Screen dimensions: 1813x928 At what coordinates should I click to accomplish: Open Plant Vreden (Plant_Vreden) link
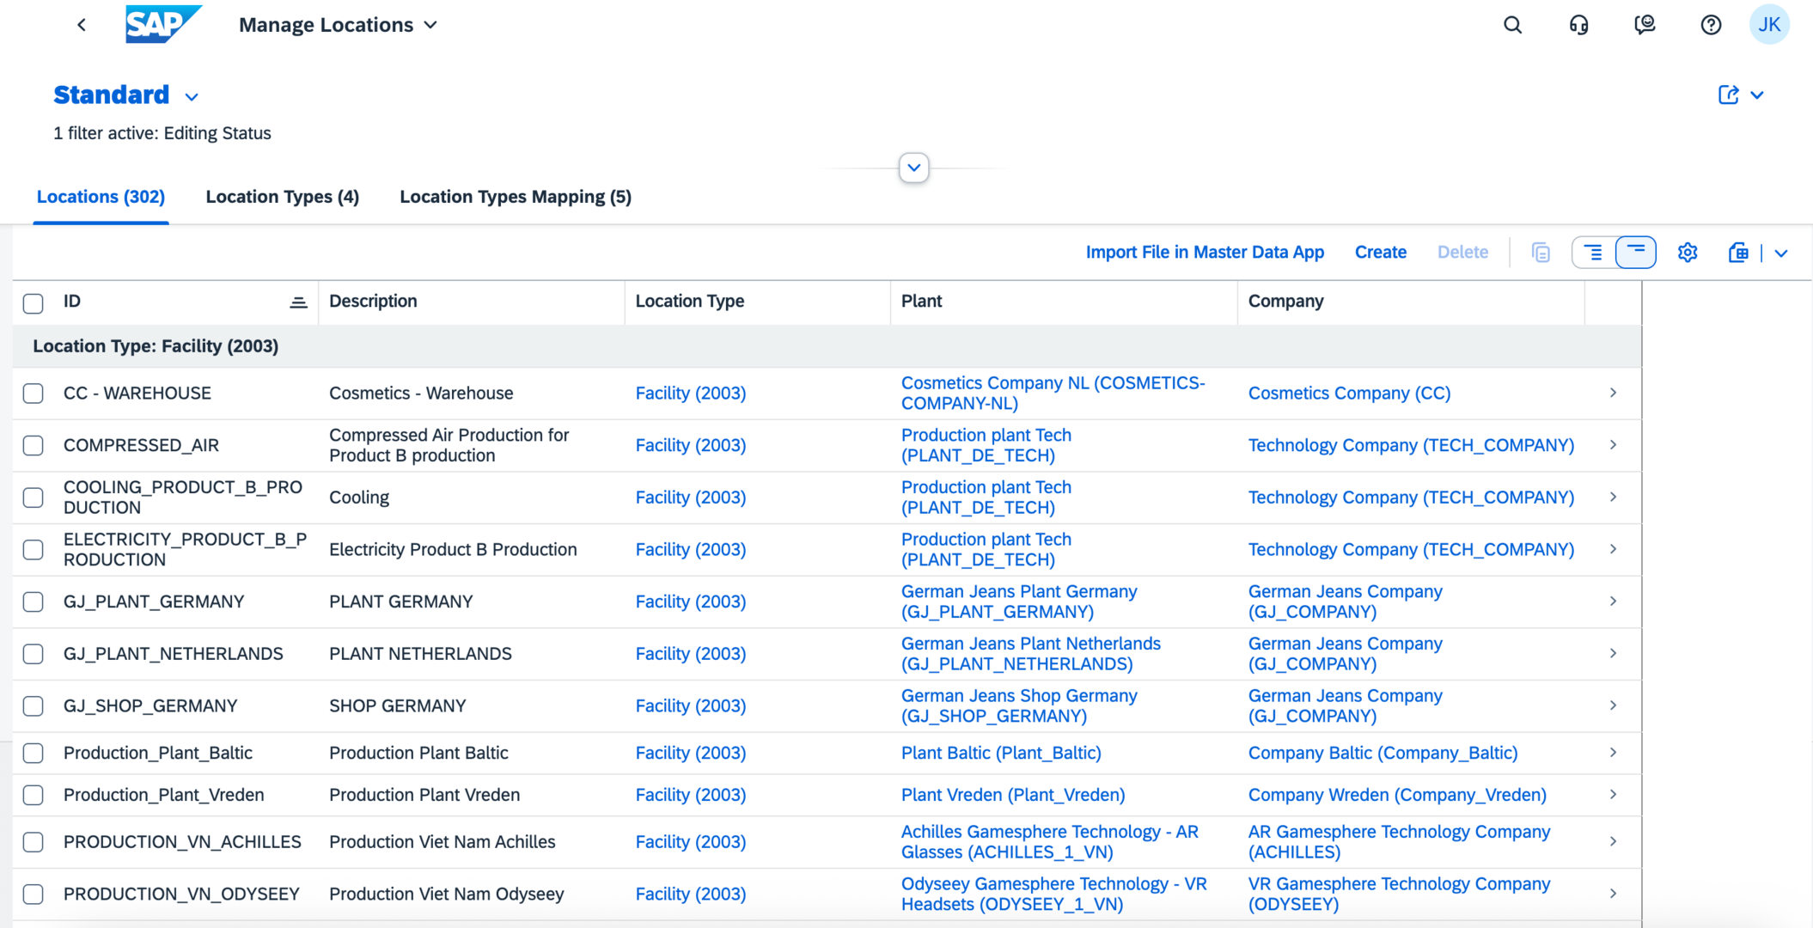click(x=1013, y=795)
